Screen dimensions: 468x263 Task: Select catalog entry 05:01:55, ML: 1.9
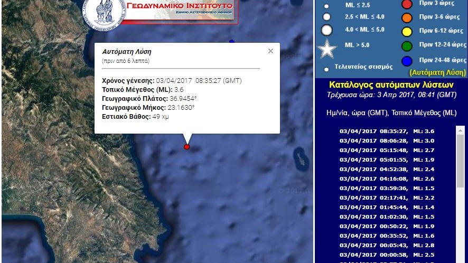pyautogui.click(x=387, y=159)
